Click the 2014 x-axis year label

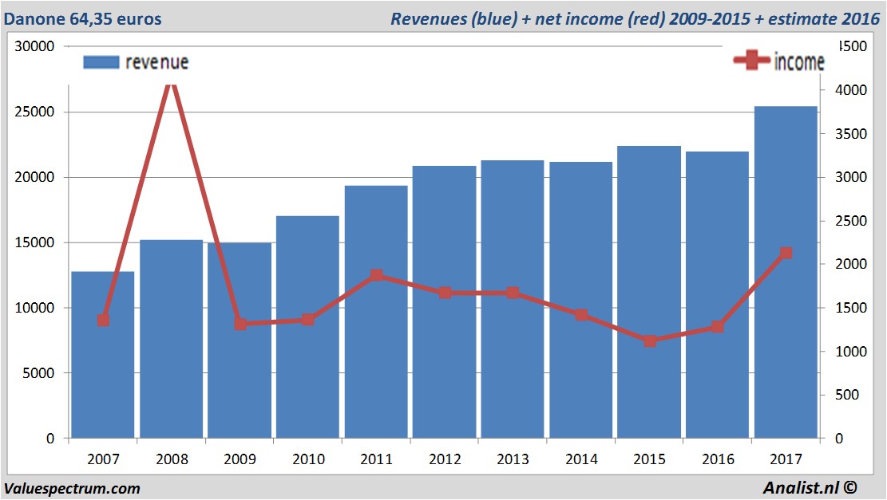(x=581, y=459)
